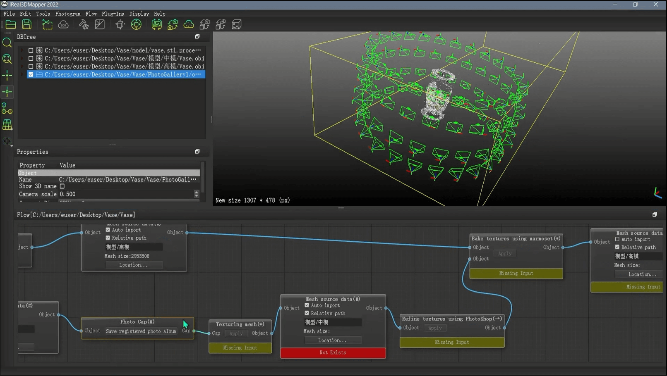Viewport: 667px width, 376px height.
Task: Click the textured cube image icon
Action: (x=237, y=25)
